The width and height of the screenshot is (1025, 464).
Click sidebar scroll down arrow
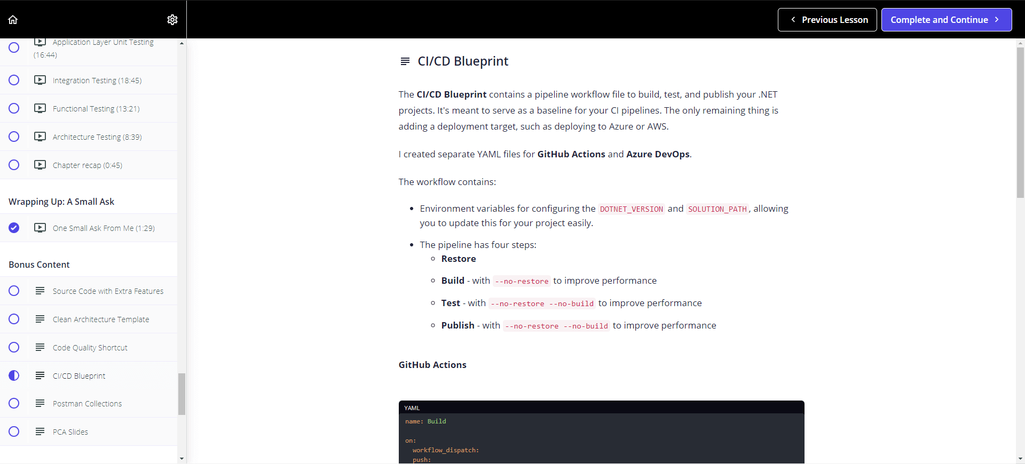[182, 458]
